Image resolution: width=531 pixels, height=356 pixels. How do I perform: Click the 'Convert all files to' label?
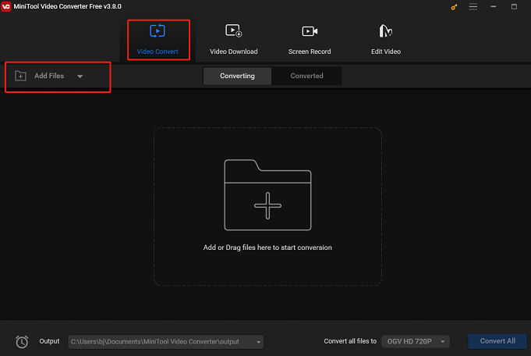tap(350, 341)
